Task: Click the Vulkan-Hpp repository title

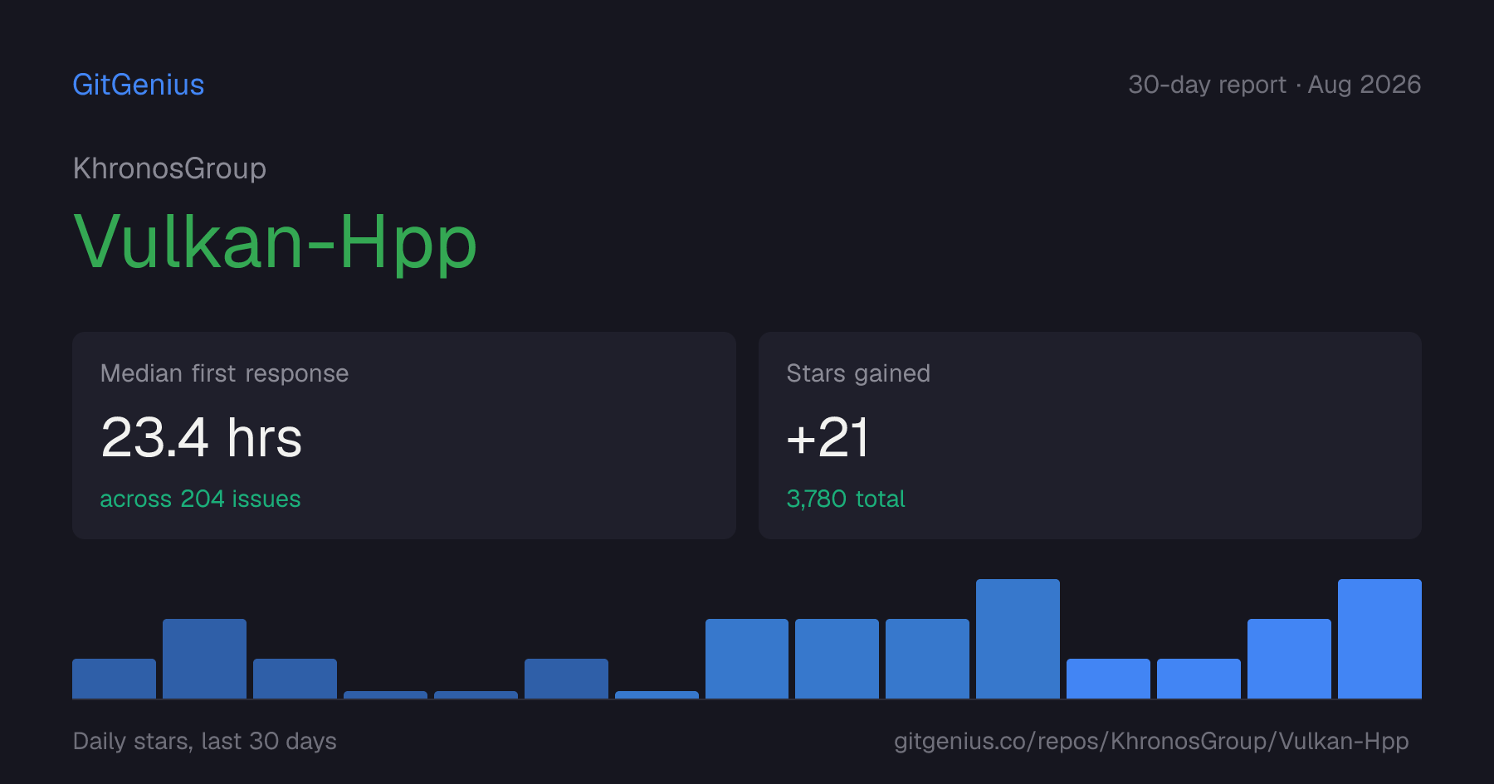Action: 276,242
